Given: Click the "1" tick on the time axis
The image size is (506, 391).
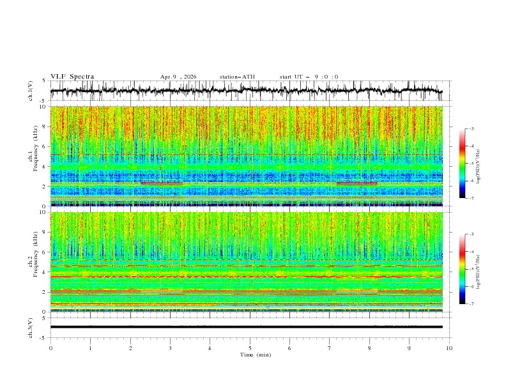Looking at the screenshot, I should (x=90, y=348).
